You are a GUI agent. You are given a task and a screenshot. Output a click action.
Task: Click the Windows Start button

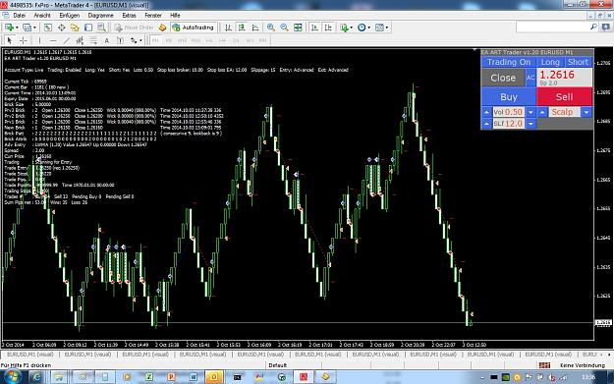[x=12, y=377]
